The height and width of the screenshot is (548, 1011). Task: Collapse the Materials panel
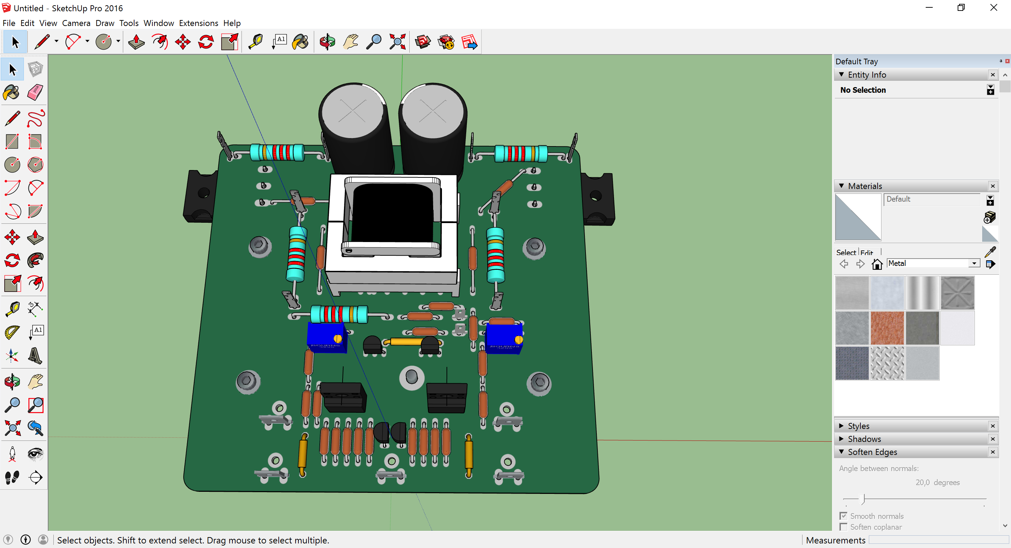[x=841, y=186]
